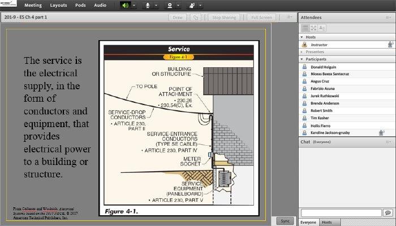
Task: Select the breakout room view icon
Action: [x=313, y=28]
